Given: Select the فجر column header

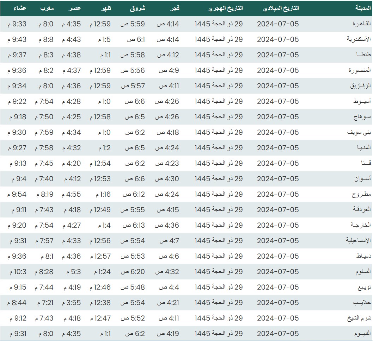Looking at the screenshot, I should [175, 8].
